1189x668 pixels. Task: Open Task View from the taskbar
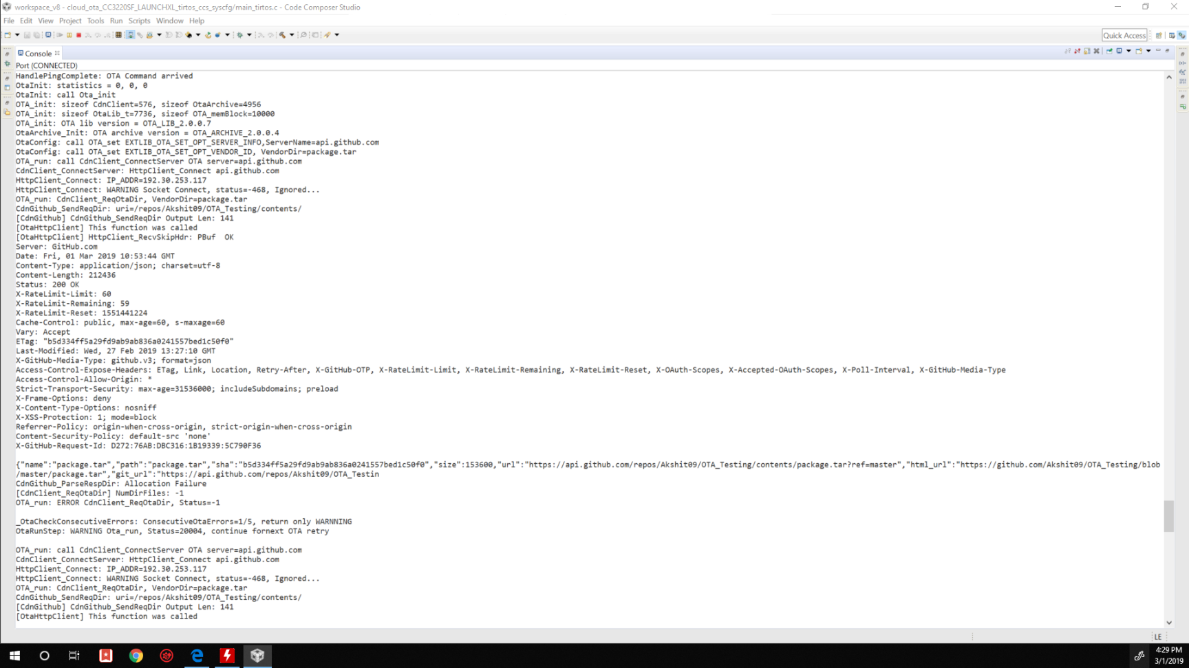pos(74,656)
